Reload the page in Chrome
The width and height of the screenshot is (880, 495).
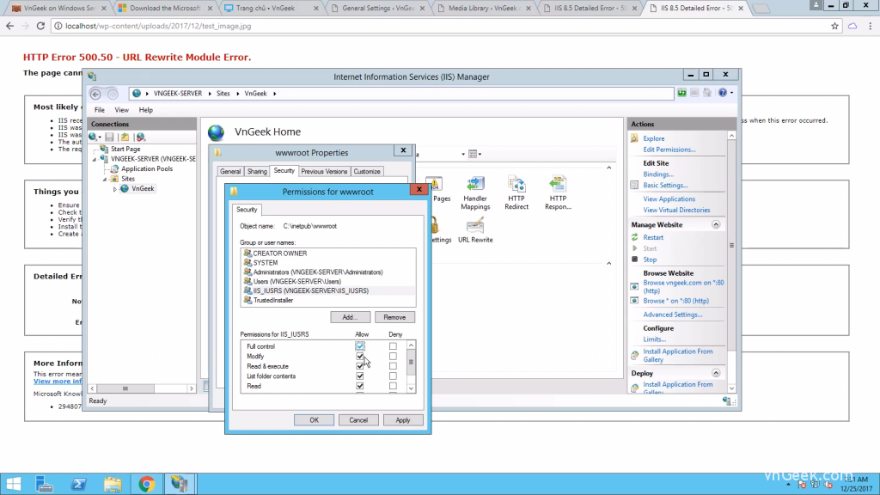click(40, 26)
